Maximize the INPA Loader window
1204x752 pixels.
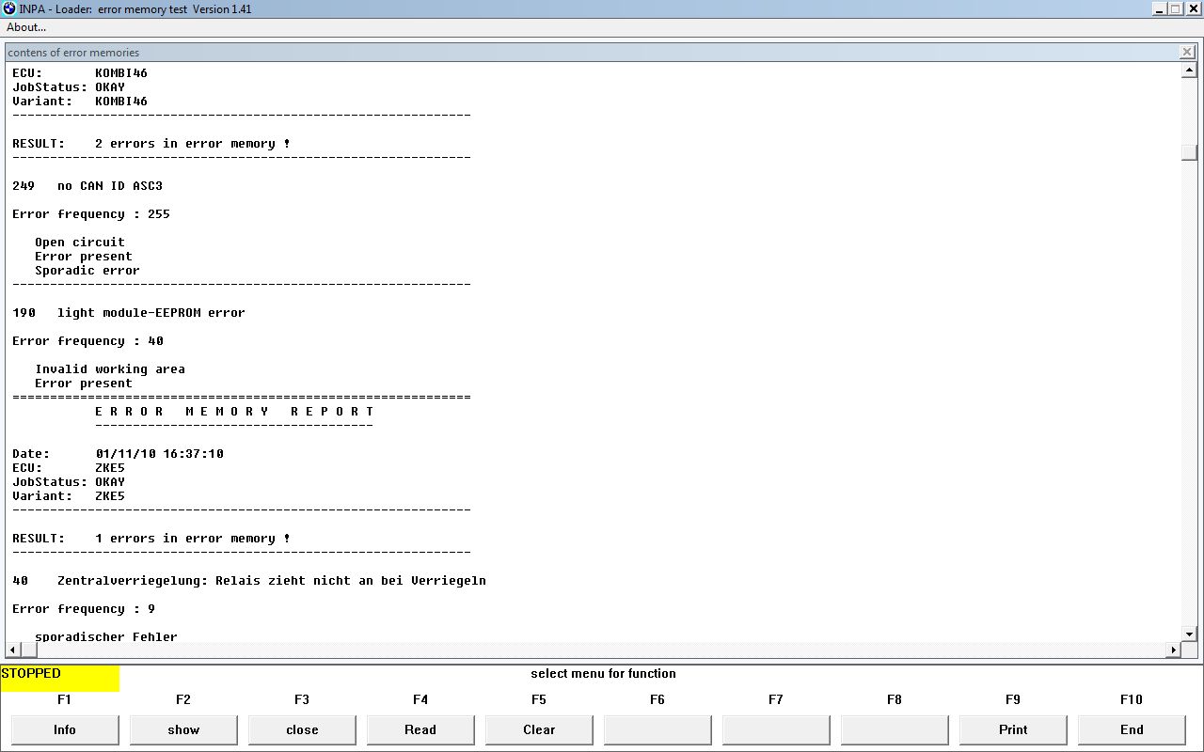pyautogui.click(x=1176, y=9)
